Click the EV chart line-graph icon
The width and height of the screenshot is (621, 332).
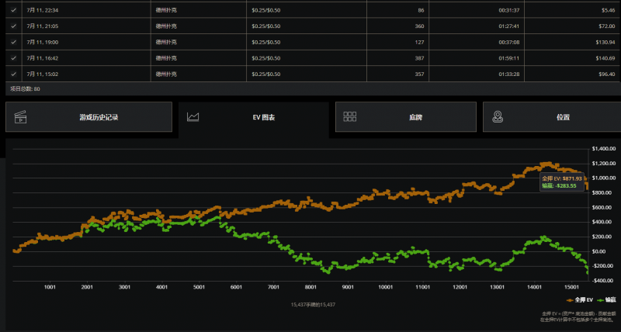[x=193, y=117]
